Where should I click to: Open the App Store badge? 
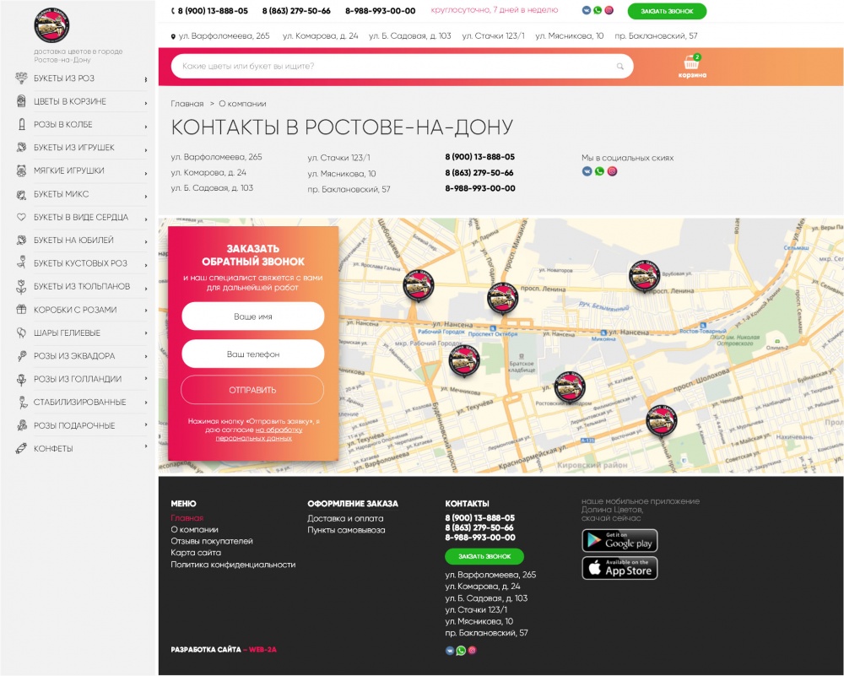pyautogui.click(x=619, y=568)
